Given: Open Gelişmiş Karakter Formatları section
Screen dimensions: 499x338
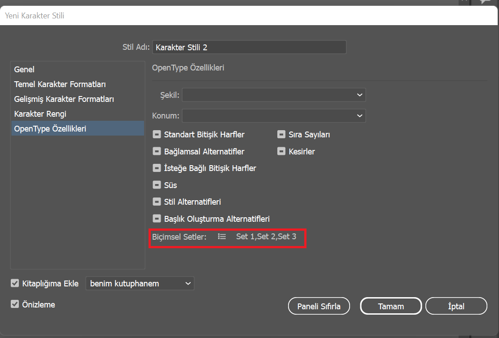Looking at the screenshot, I should coord(64,99).
